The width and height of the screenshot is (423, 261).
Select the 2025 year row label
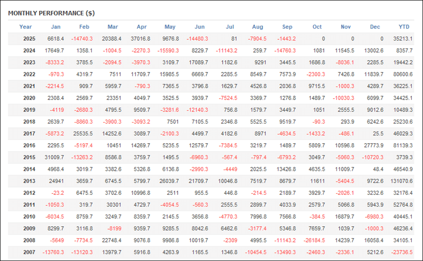tap(29, 38)
